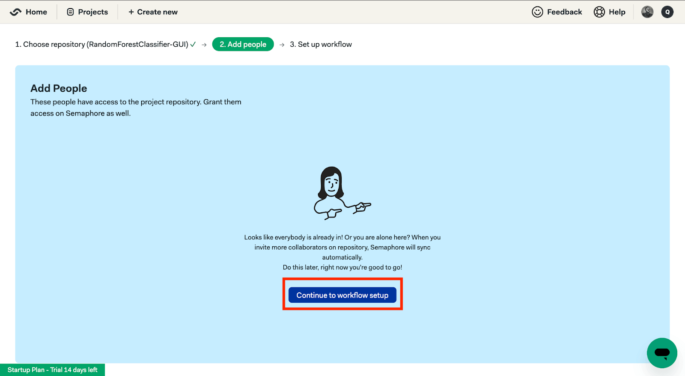Click the Help lifebuoy icon

click(599, 12)
